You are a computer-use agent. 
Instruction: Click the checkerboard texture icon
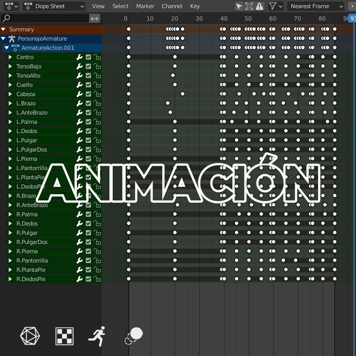pyautogui.click(x=64, y=336)
